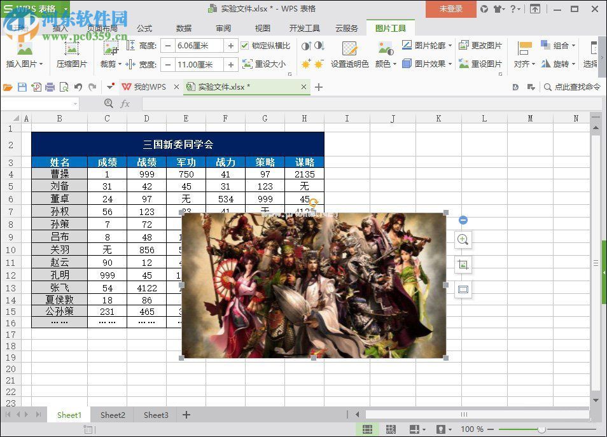This screenshot has height=437, width=607.
Task: Switch to Sheet2 tab
Action: point(113,415)
